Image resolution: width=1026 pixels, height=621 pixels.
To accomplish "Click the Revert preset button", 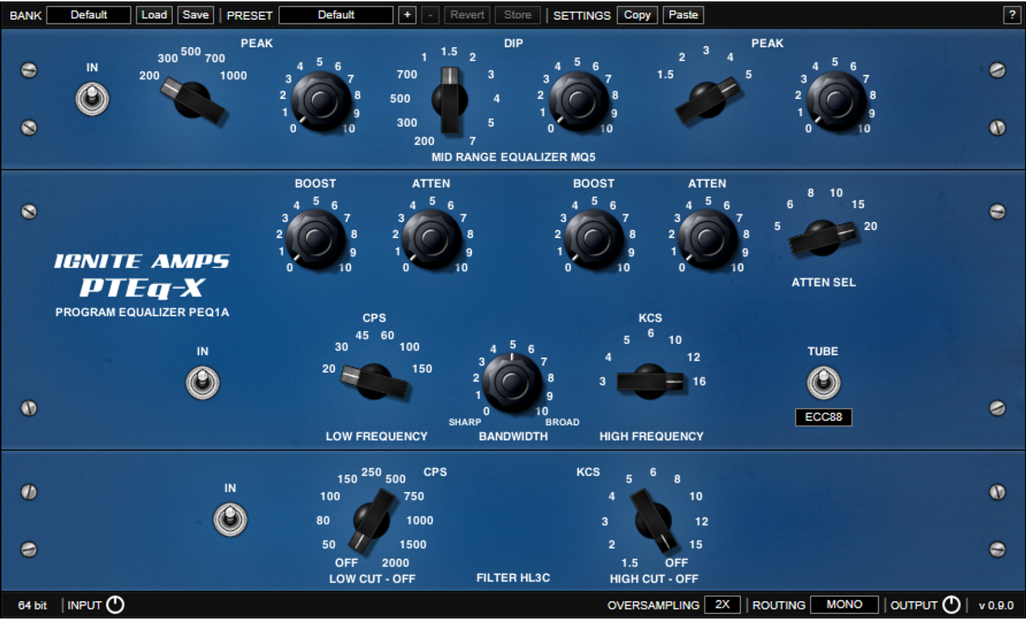I will tap(467, 15).
